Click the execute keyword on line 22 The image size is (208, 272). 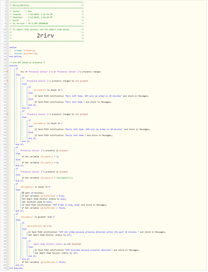[14, 65]
